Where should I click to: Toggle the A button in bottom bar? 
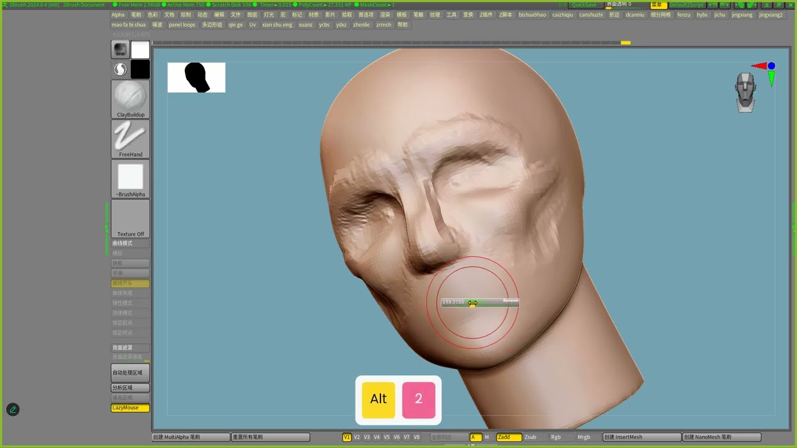tap(476, 437)
